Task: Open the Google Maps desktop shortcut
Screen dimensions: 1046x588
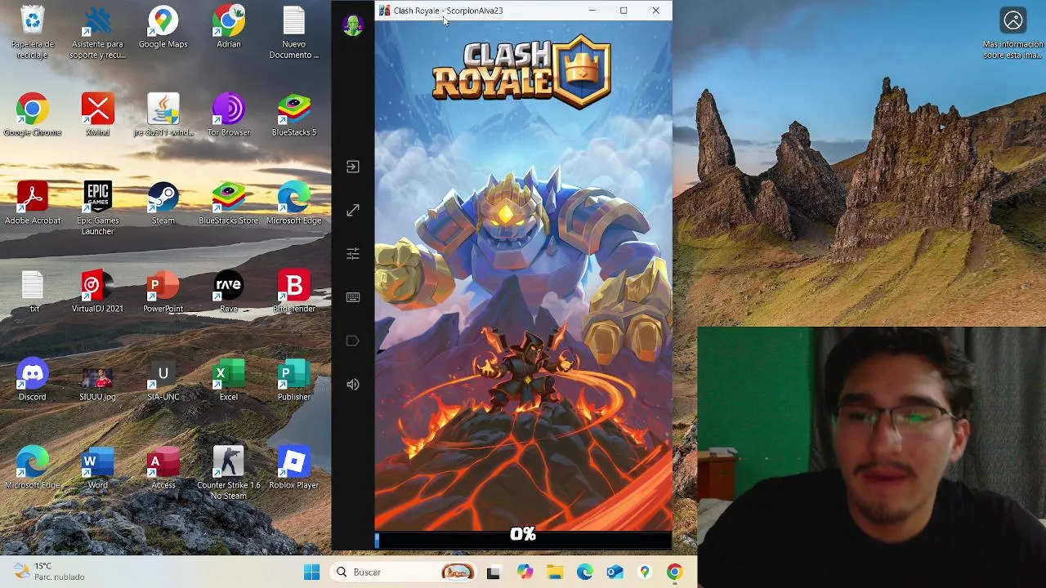Action: (x=163, y=28)
